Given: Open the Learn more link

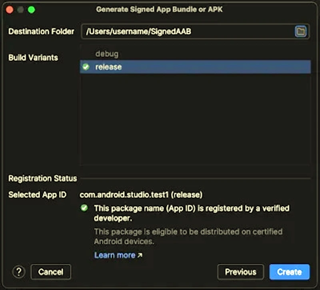Looking at the screenshot, I should 118,255.
